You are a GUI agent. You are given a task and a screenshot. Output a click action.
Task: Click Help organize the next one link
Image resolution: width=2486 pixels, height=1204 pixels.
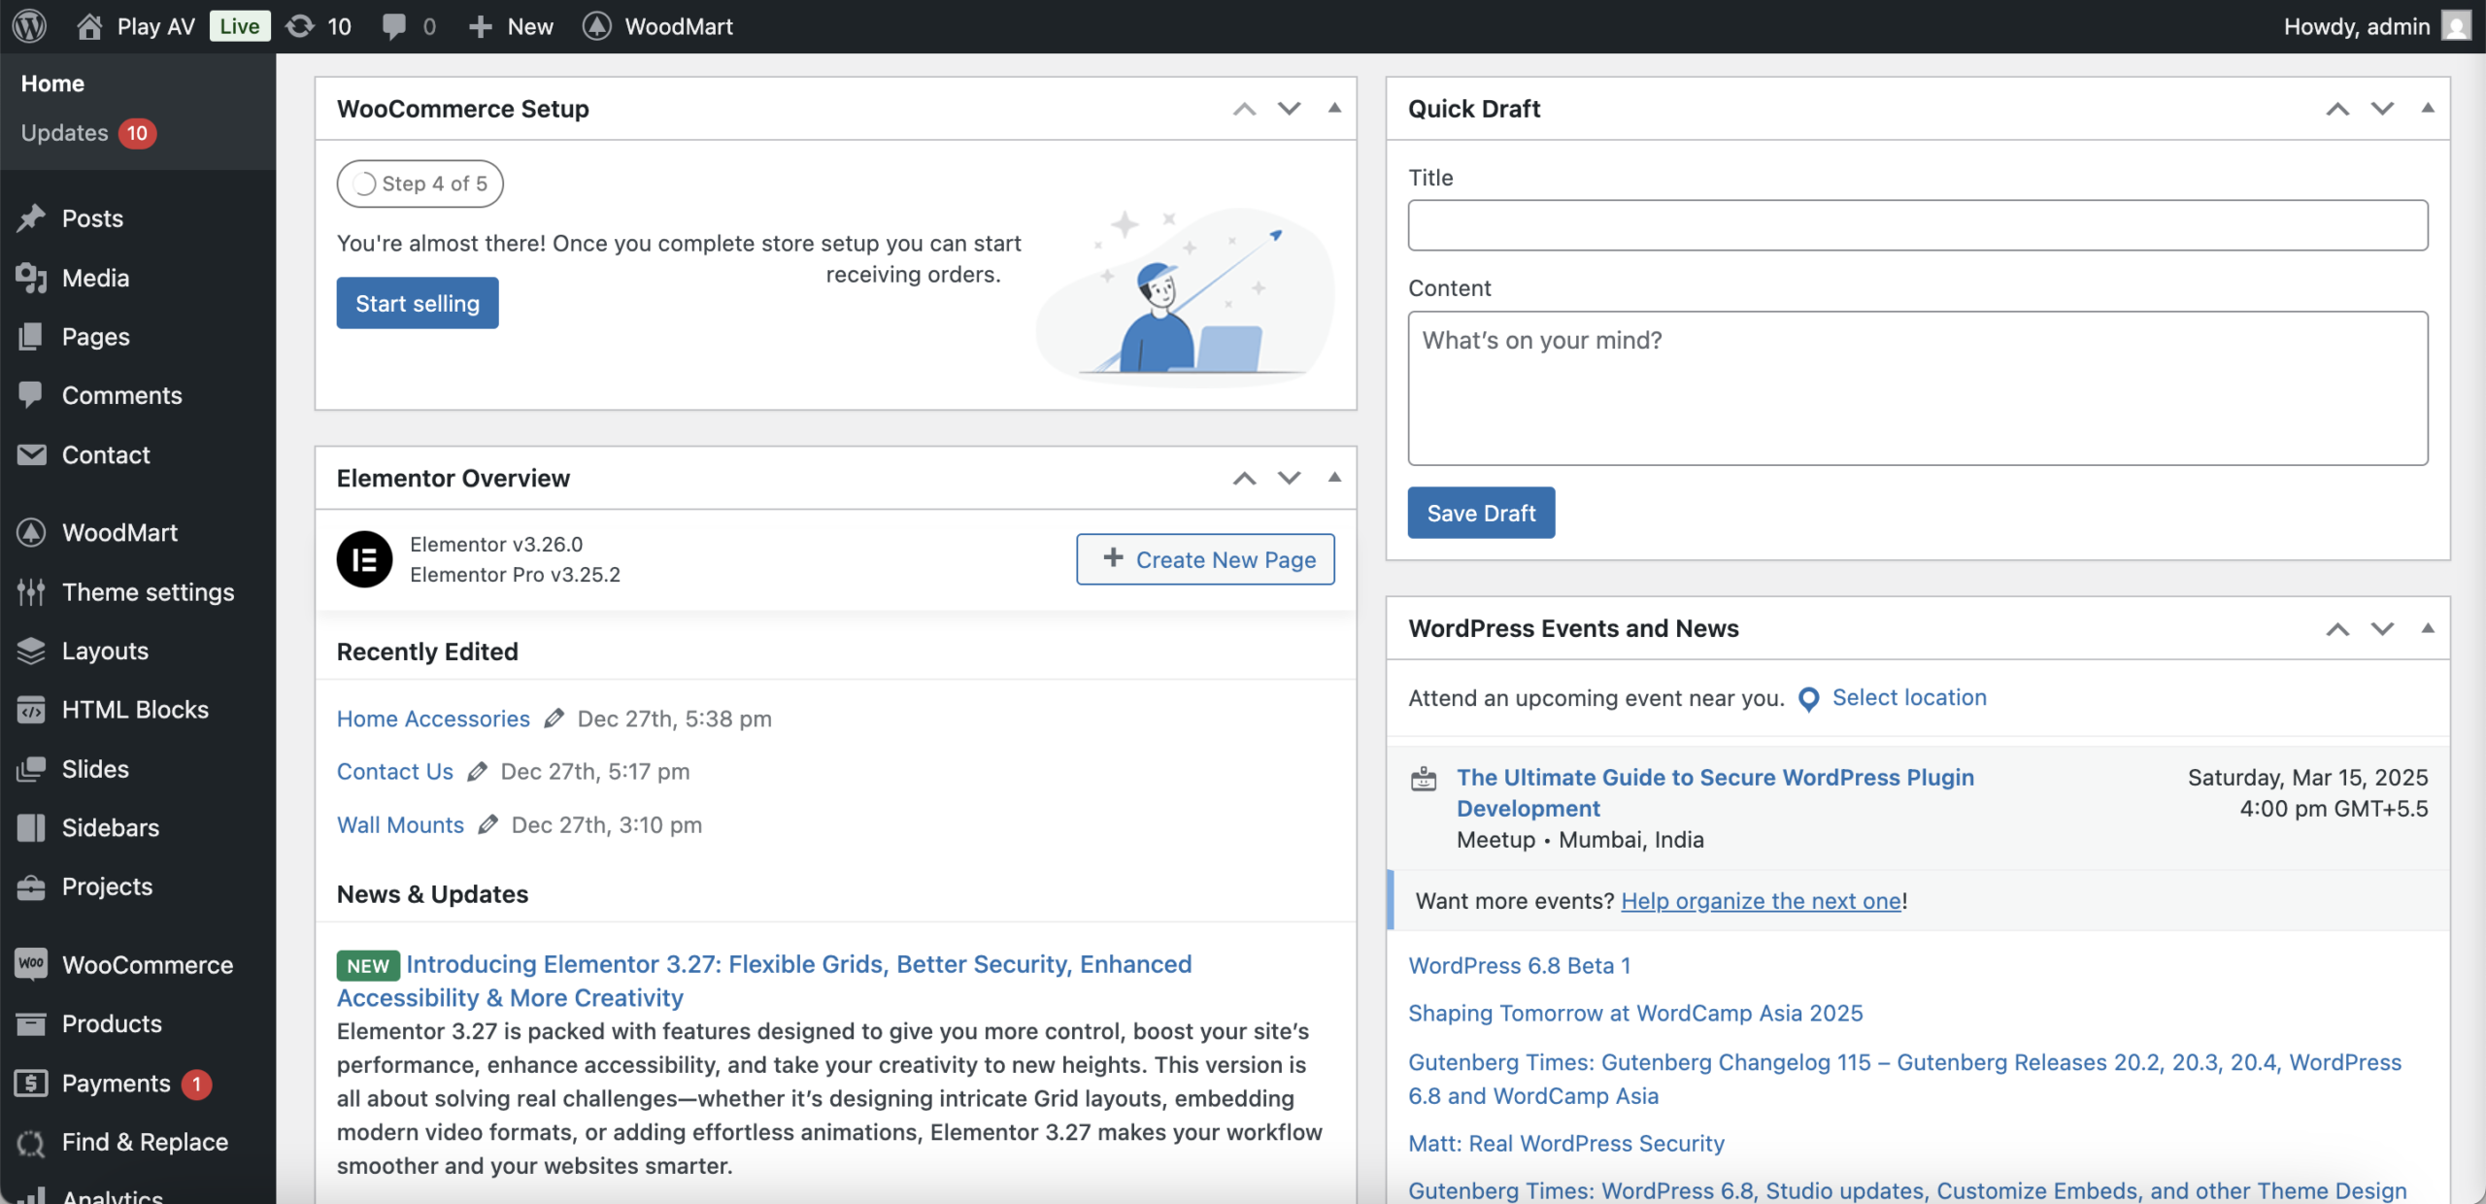[1762, 900]
